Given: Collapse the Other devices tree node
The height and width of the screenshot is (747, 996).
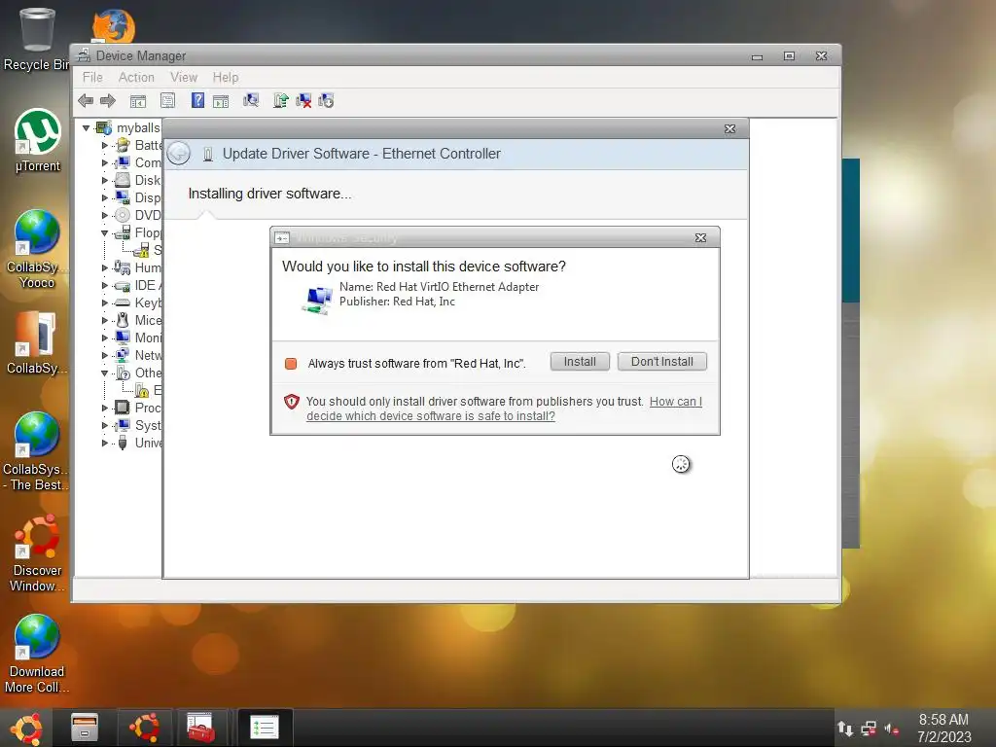Looking at the screenshot, I should pyautogui.click(x=105, y=373).
